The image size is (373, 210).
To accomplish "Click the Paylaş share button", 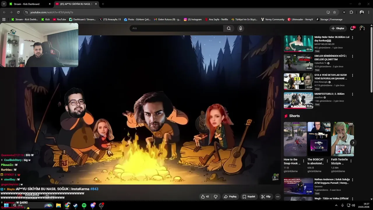I will 230,197.
